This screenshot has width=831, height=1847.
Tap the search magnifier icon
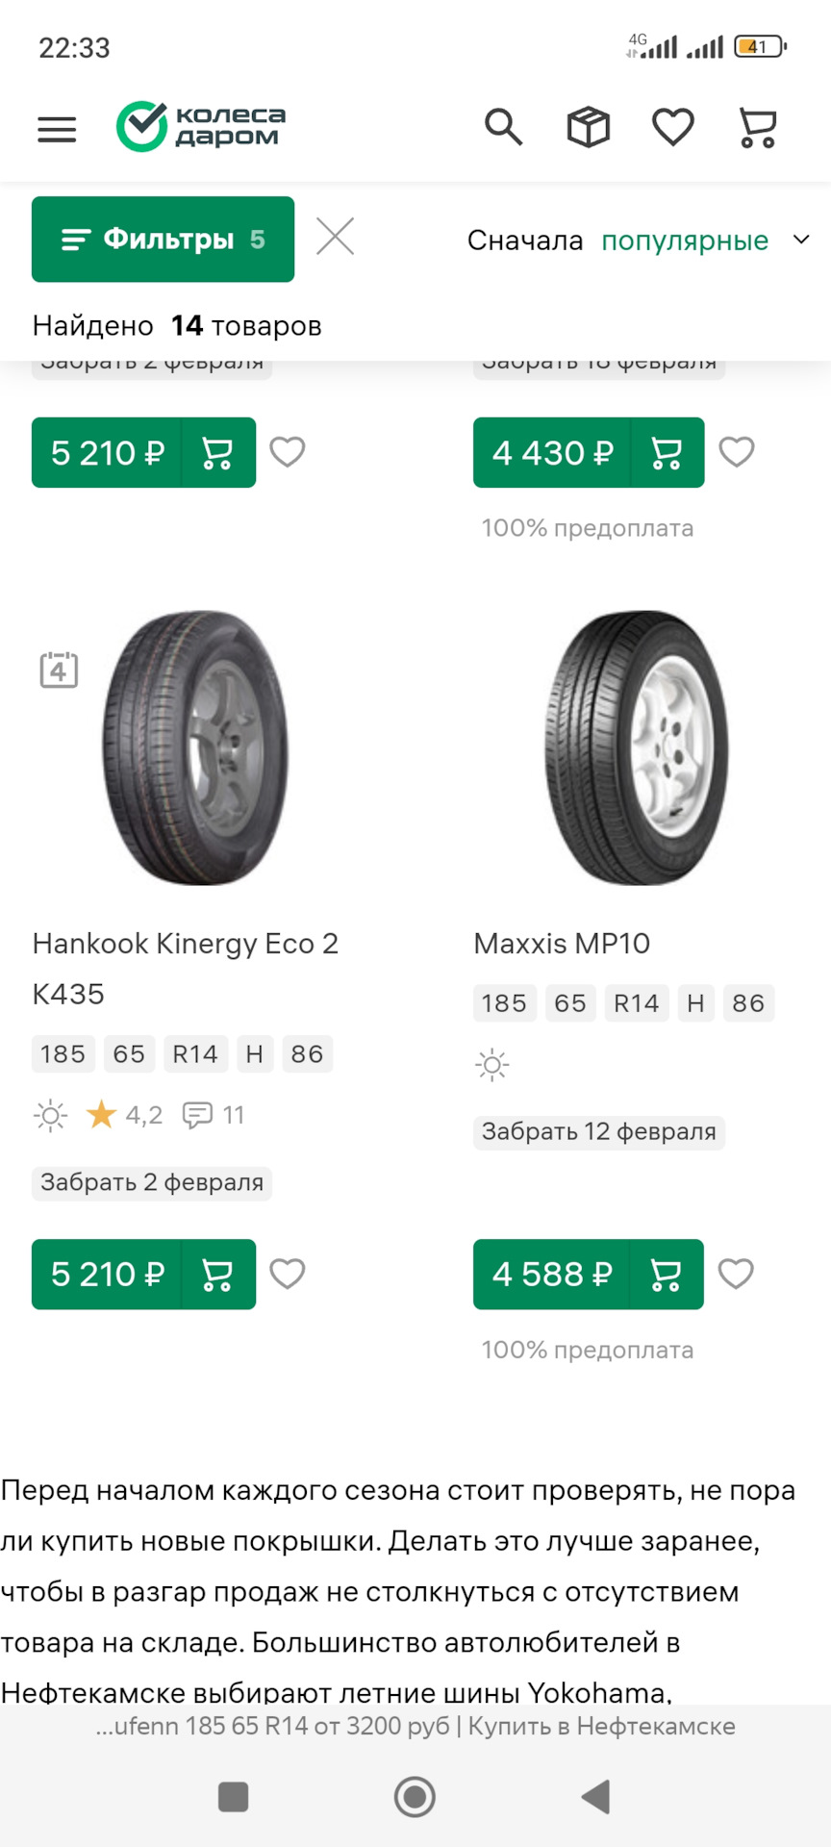503,127
